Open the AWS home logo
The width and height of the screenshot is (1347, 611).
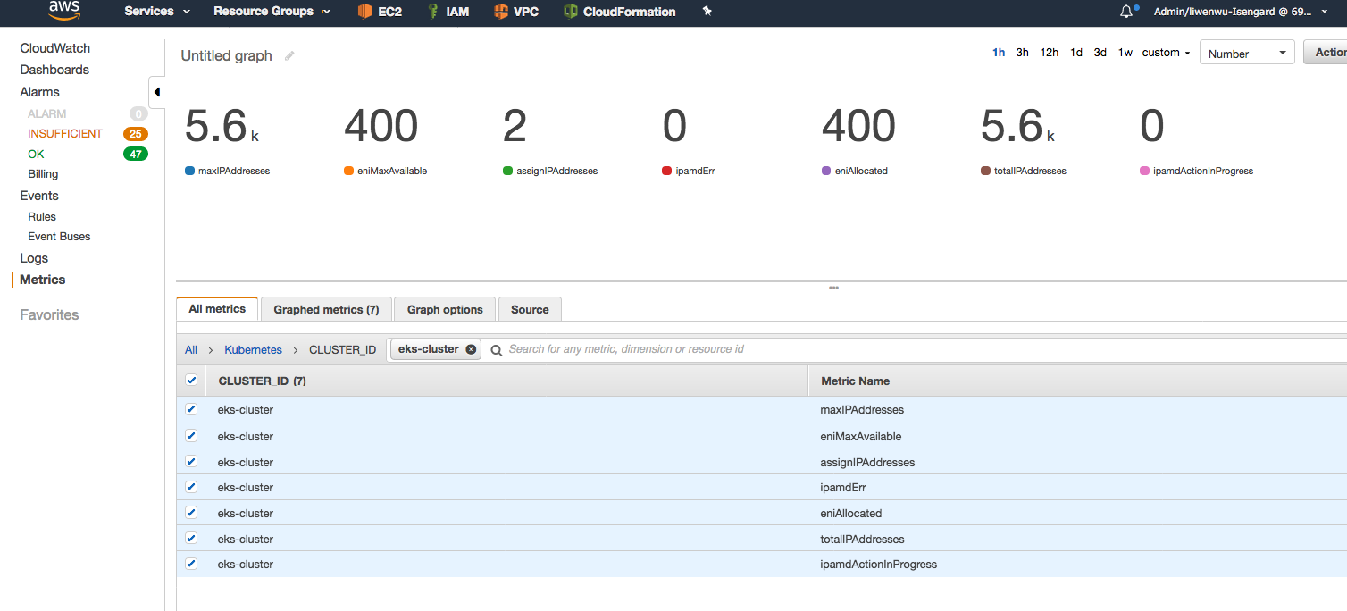(63, 11)
